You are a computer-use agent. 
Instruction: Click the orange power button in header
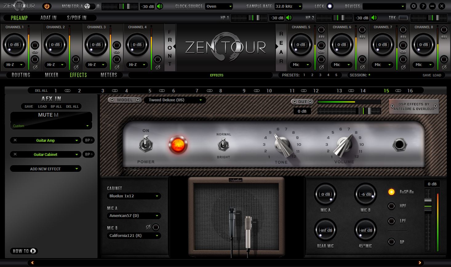pyautogui.click(x=47, y=6)
